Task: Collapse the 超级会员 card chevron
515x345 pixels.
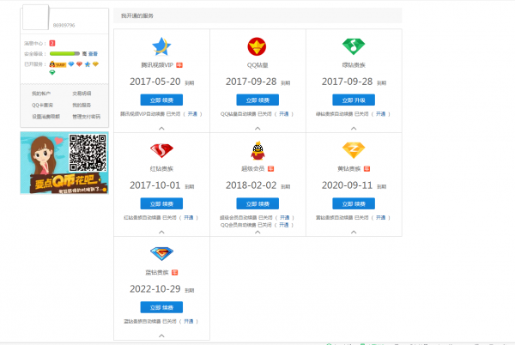Action: (x=257, y=232)
